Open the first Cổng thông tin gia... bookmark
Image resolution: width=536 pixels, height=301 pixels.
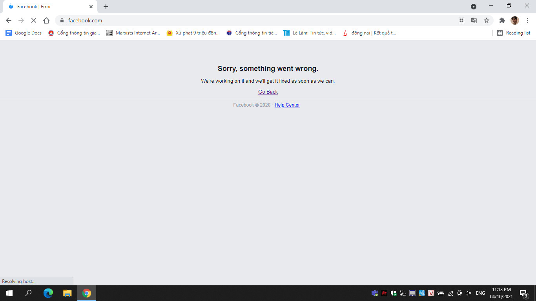coord(74,33)
